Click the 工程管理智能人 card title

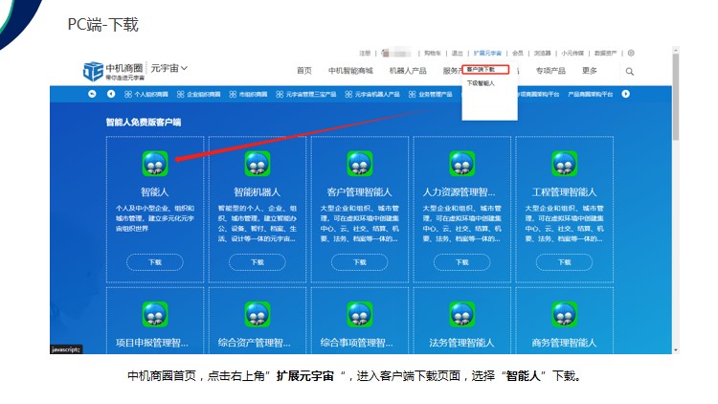coord(564,191)
